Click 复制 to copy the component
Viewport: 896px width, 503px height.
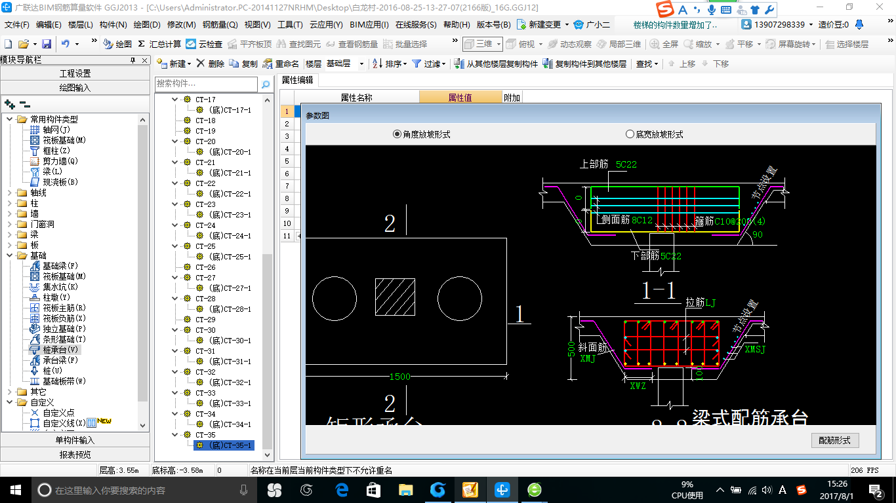point(243,64)
